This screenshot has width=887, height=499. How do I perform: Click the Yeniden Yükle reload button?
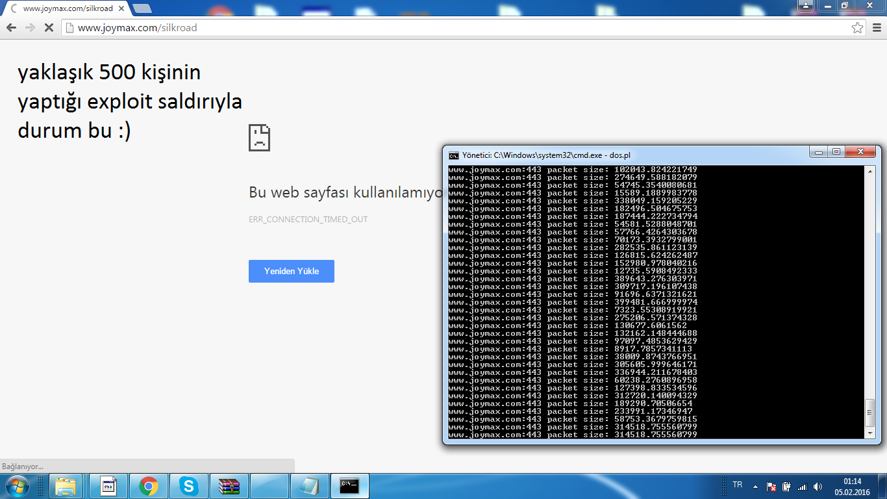[291, 271]
